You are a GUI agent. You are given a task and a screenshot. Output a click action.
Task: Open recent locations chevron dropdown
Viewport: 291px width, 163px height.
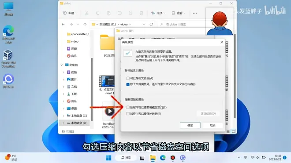click(x=78, y=24)
